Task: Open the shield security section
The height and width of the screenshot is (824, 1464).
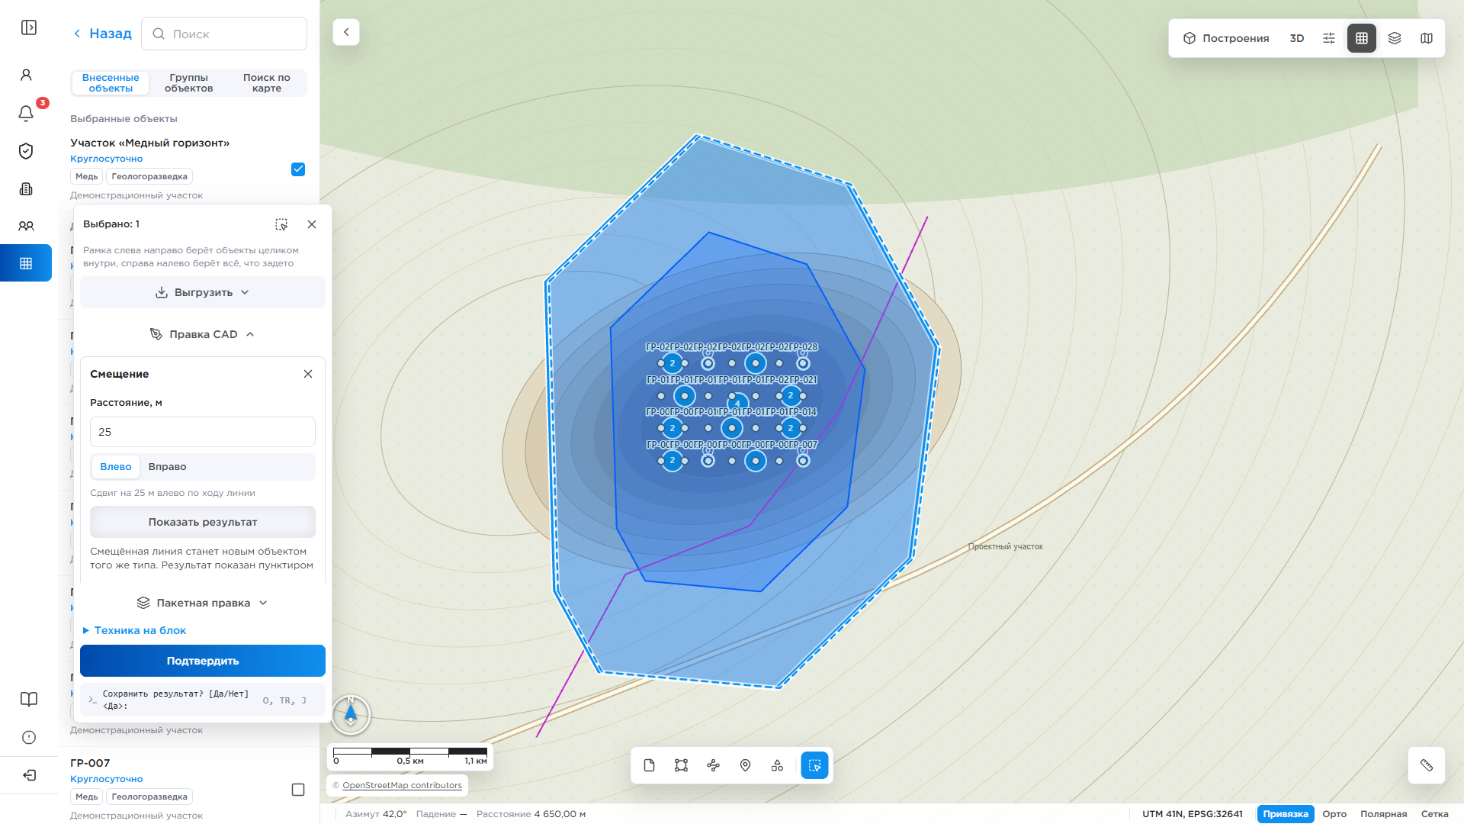Action: 26,151
